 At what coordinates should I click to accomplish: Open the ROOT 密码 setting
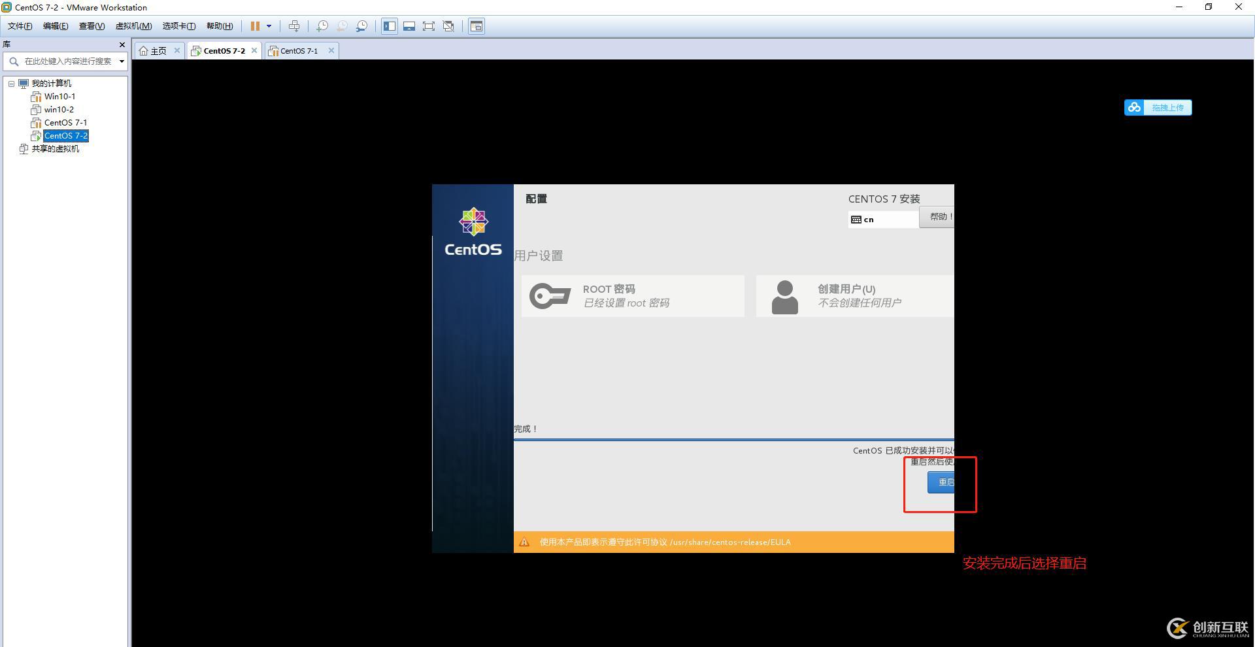click(x=633, y=296)
